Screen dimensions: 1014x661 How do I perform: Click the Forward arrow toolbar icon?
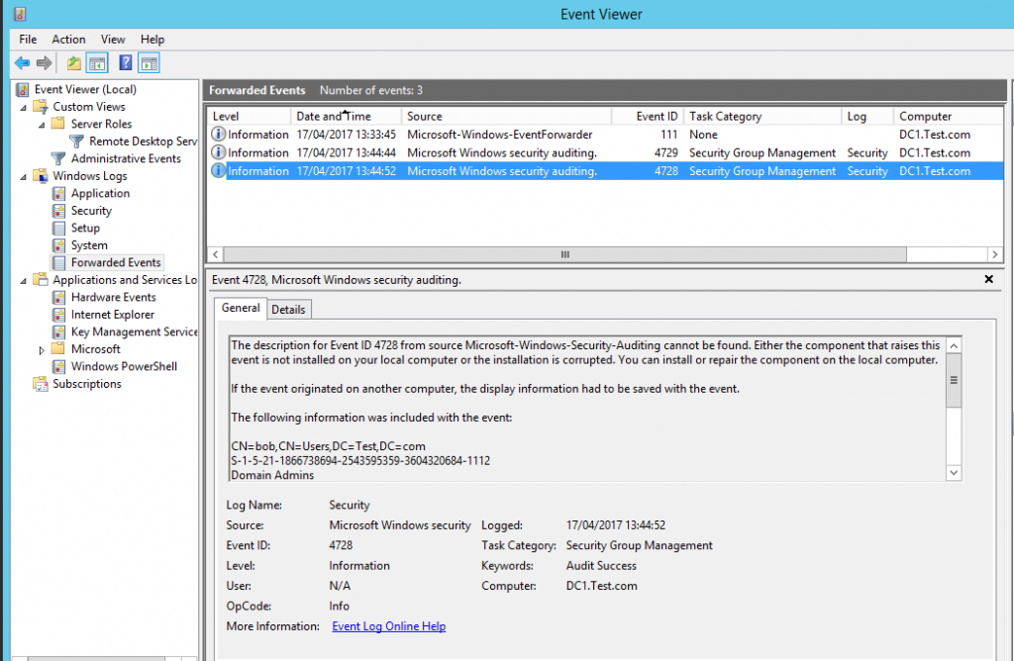point(44,63)
